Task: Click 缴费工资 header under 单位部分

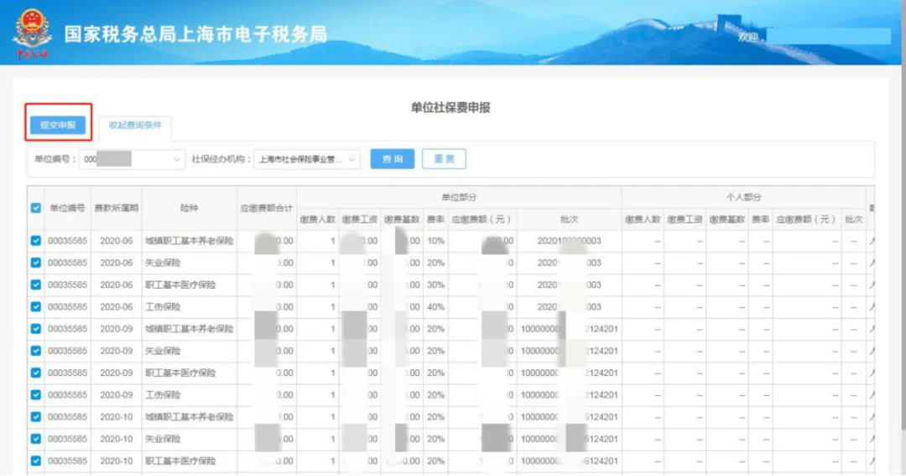Action: coord(359,219)
